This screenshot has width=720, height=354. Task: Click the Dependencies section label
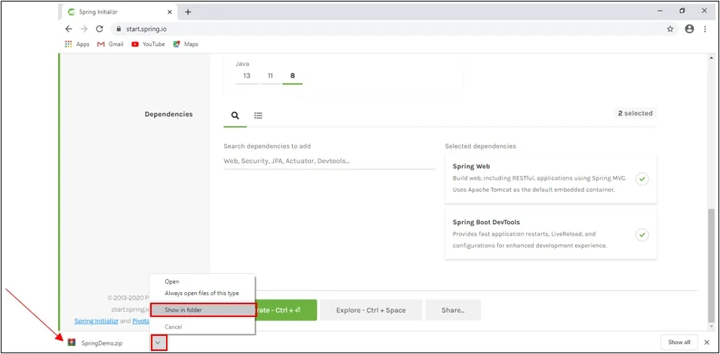[168, 114]
